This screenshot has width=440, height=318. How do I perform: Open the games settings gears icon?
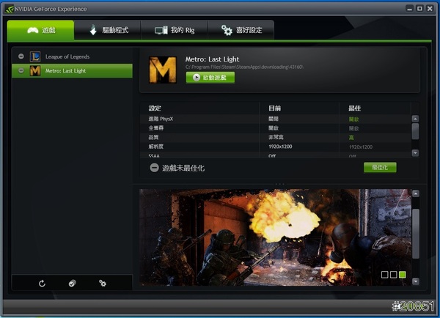[103, 284]
